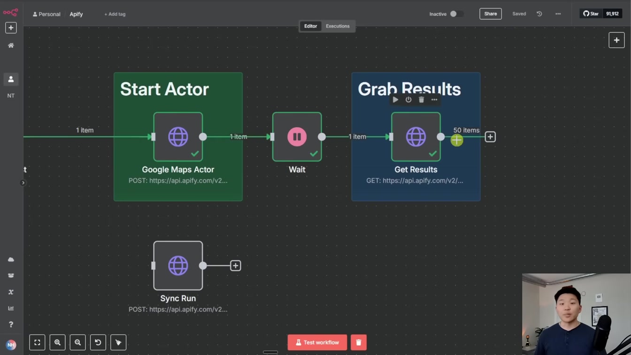Click the Sync Run output connector

click(203, 266)
